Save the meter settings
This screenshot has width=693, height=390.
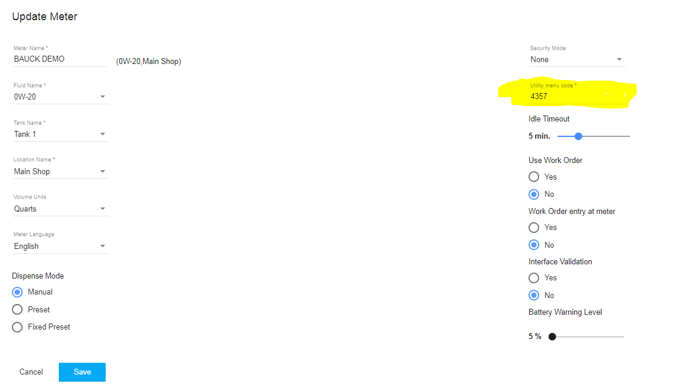coord(82,372)
